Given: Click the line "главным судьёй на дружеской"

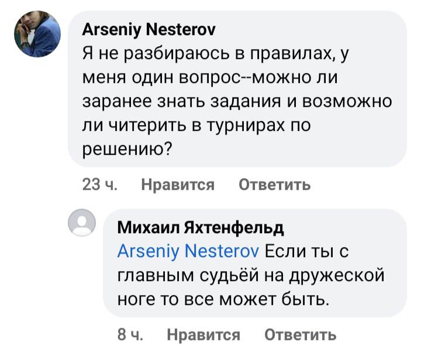Looking at the screenshot, I should click(250, 275).
